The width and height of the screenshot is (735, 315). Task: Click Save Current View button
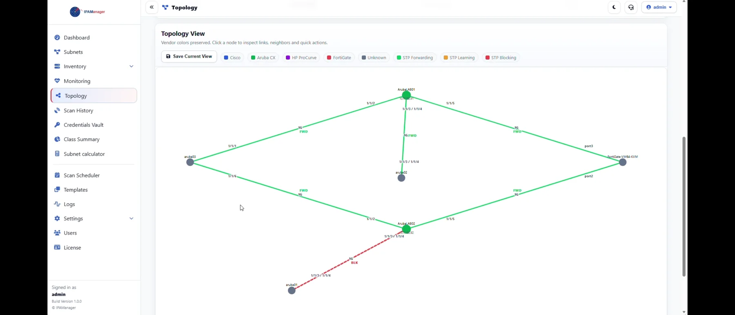click(189, 57)
